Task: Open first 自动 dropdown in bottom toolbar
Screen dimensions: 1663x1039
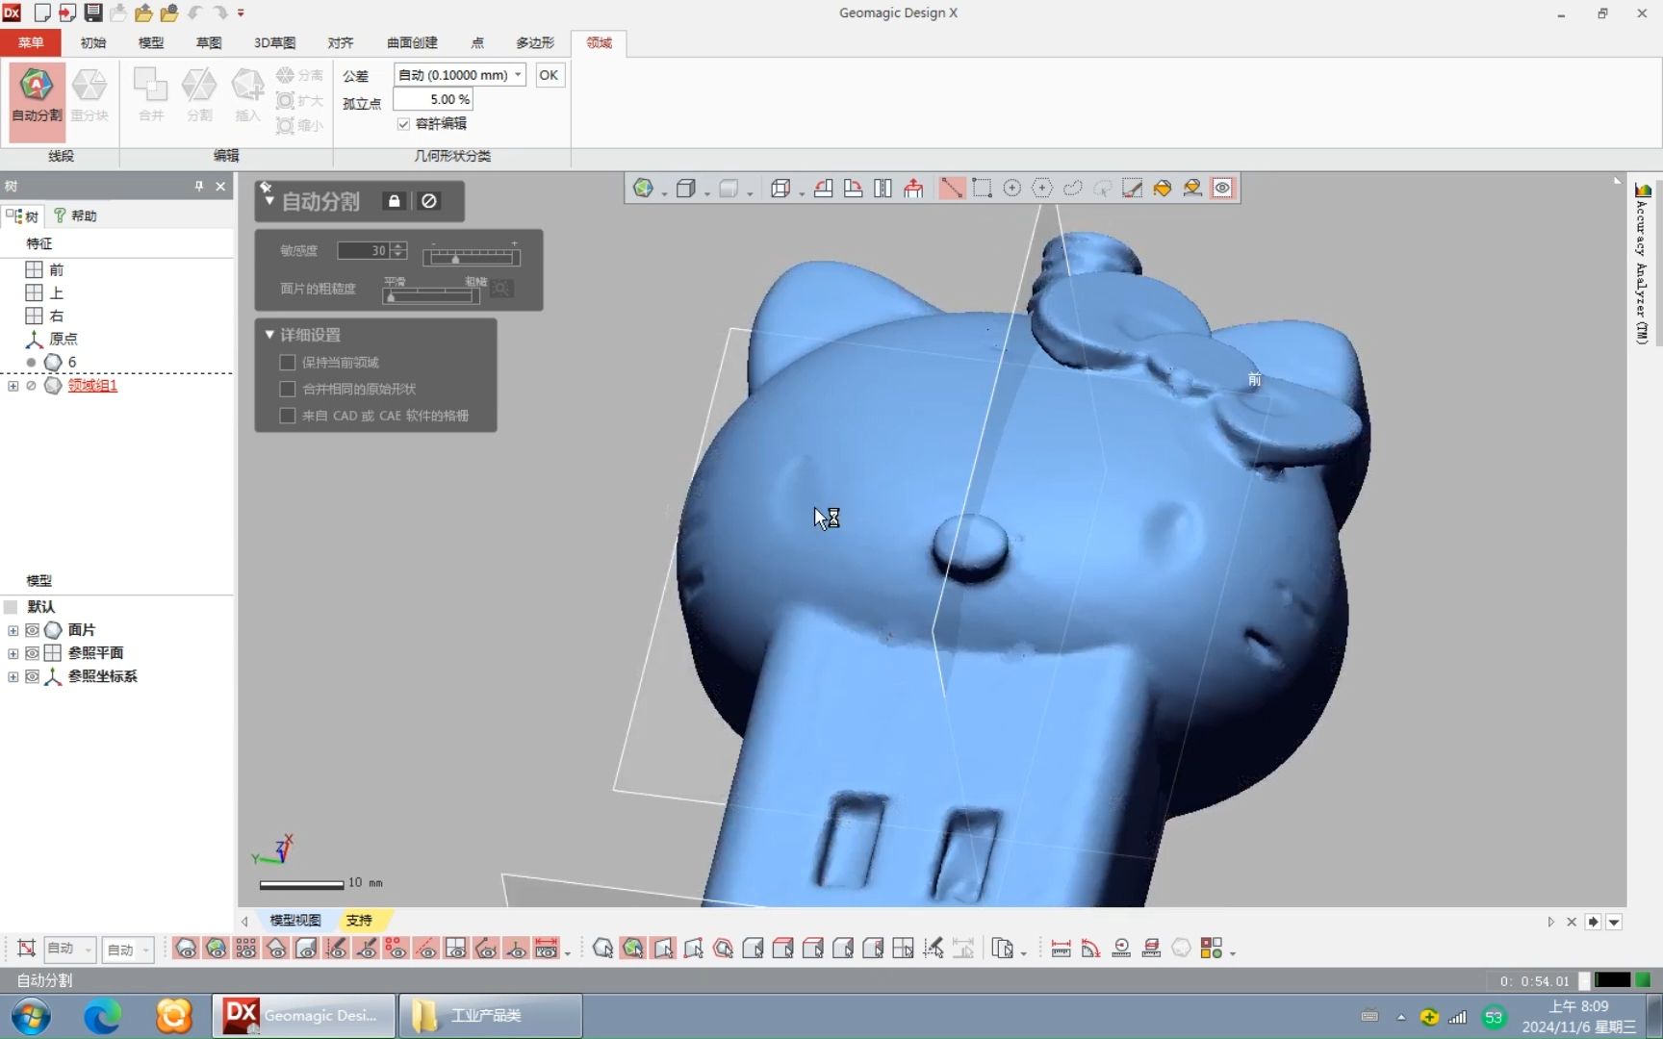Action: [69, 950]
